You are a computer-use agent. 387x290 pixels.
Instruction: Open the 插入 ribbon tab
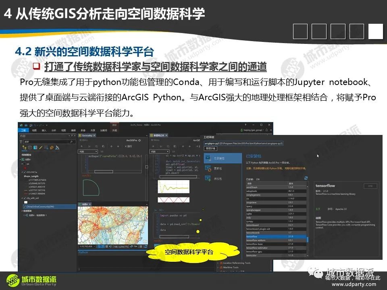(44, 130)
